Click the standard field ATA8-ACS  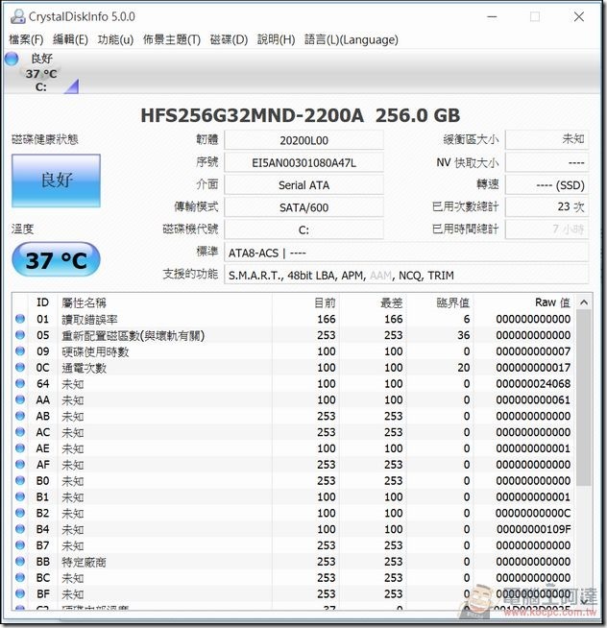(406, 253)
